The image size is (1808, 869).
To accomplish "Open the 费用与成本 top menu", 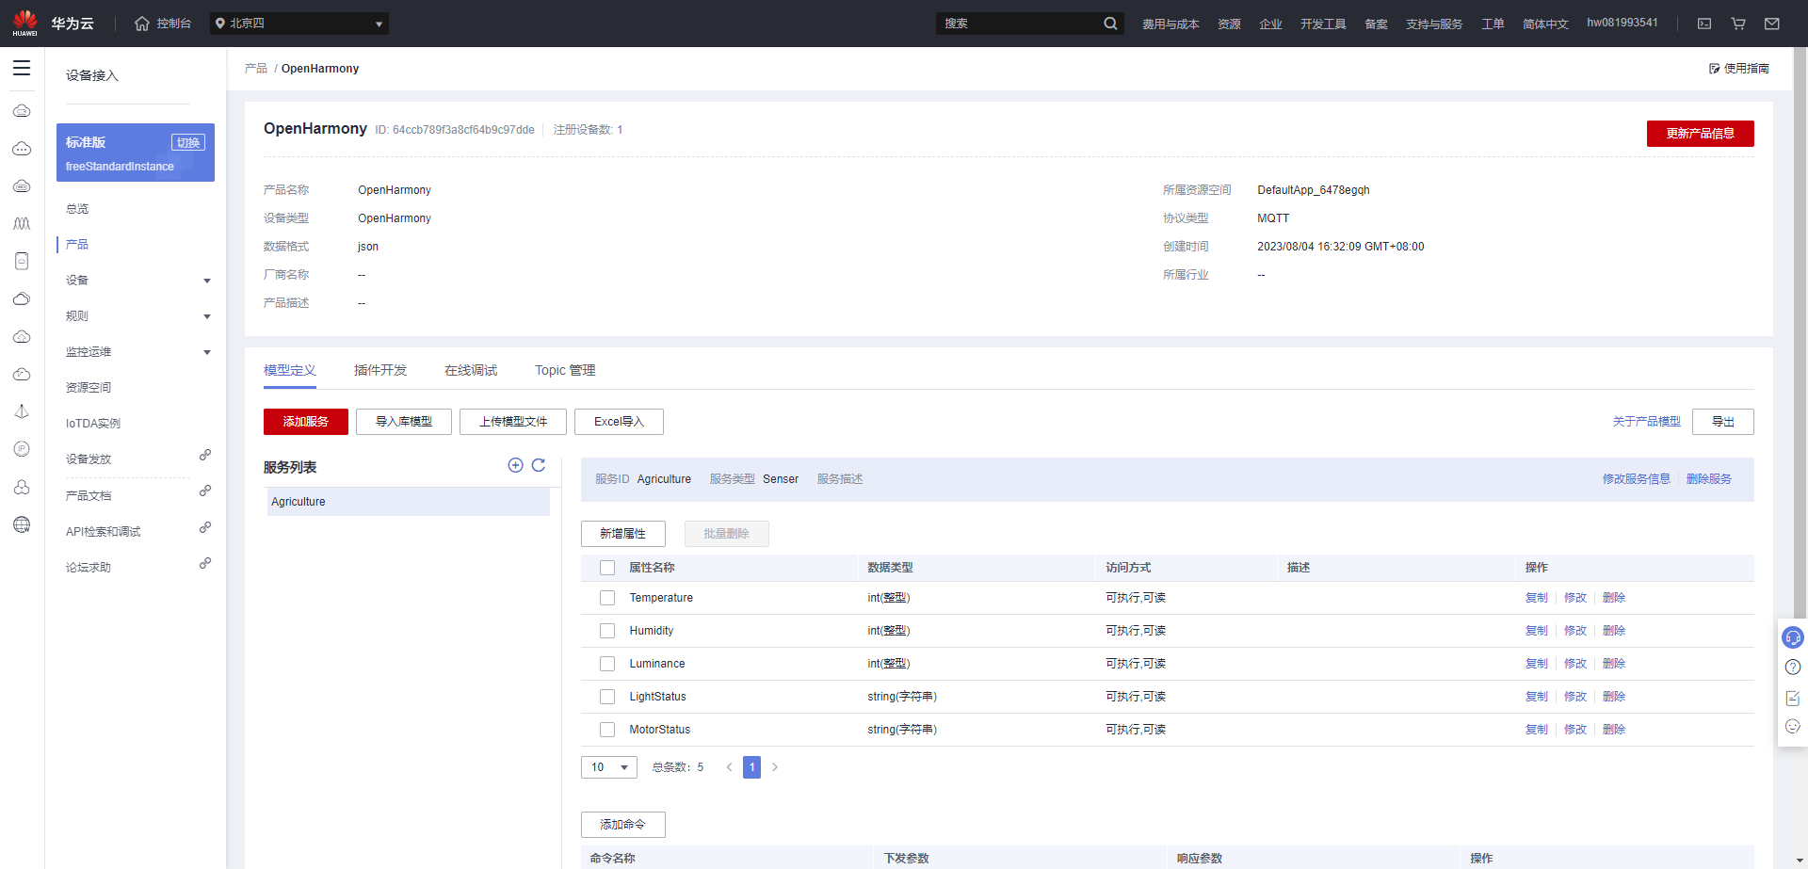I will (x=1170, y=24).
